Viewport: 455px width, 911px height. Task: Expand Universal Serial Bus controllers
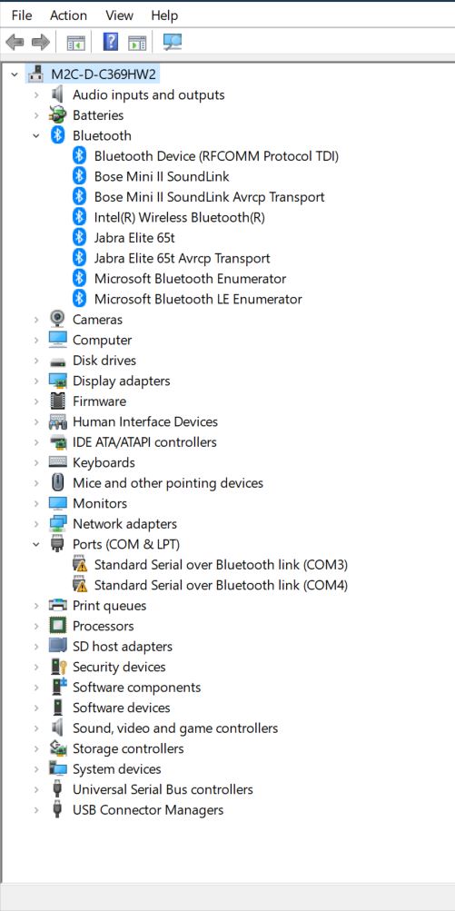pos(36,789)
